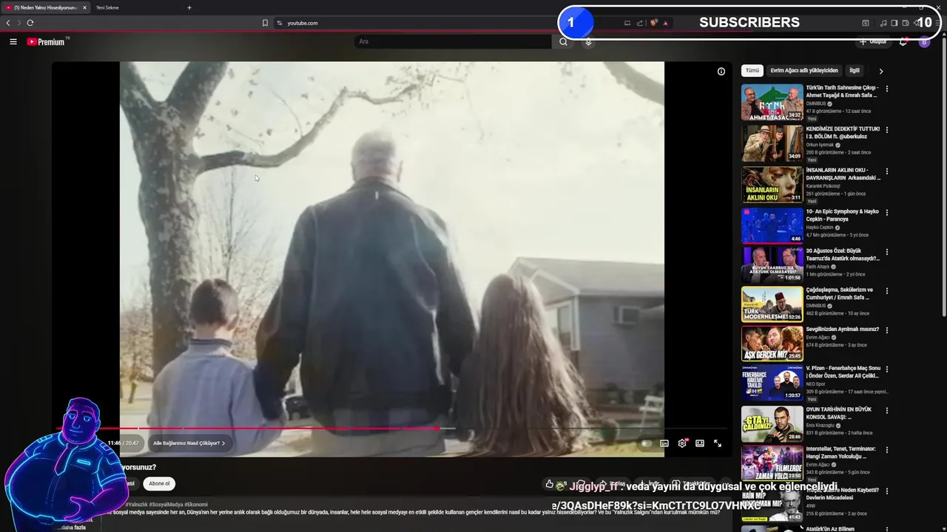Like the video with thumbs-up
Viewport: 947px width, 532px height.
[x=549, y=484]
